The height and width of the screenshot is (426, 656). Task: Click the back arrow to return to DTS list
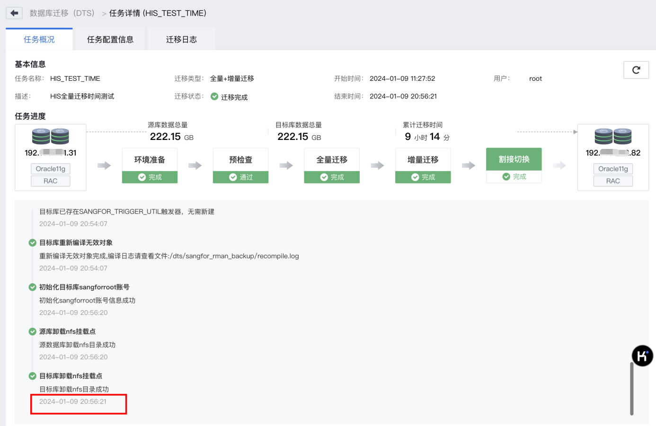[x=14, y=13]
